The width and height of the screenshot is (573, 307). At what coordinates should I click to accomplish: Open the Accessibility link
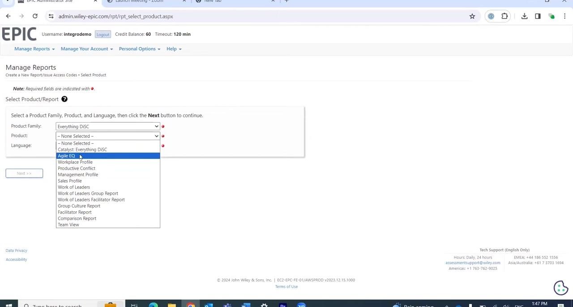(16, 260)
